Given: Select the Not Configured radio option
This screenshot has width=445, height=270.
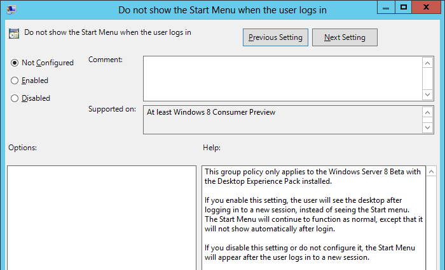Looking at the screenshot, I should (x=15, y=63).
